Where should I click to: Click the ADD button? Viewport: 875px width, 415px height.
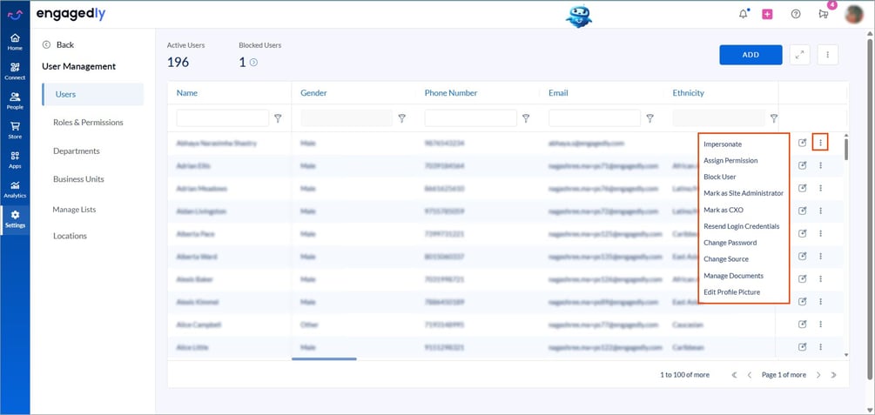pyautogui.click(x=750, y=55)
